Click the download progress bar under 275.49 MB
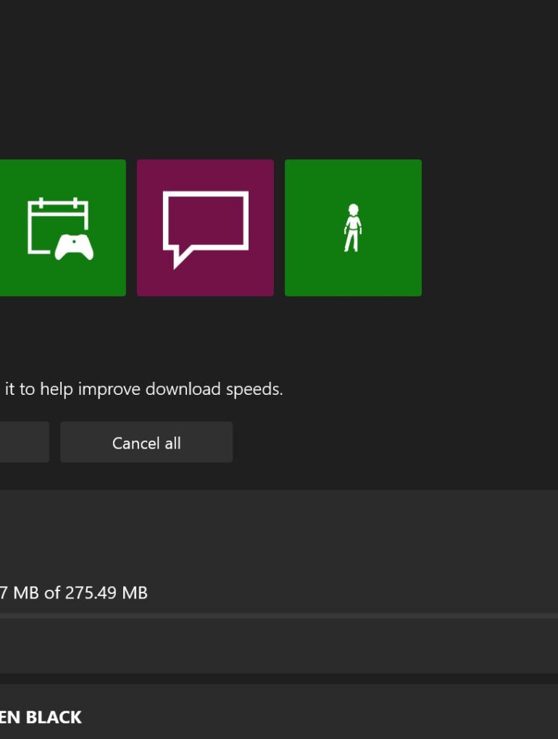The width and height of the screenshot is (558, 739). [x=279, y=616]
